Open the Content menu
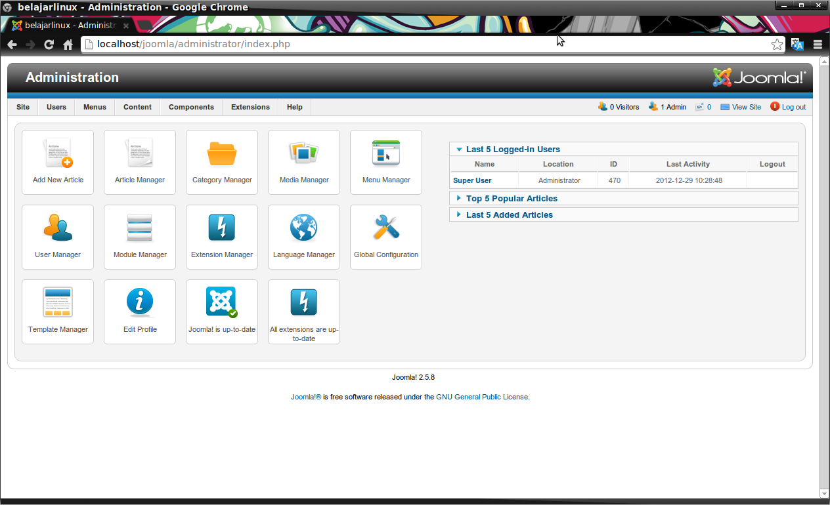Screen dimensions: 830x505 click(x=137, y=107)
